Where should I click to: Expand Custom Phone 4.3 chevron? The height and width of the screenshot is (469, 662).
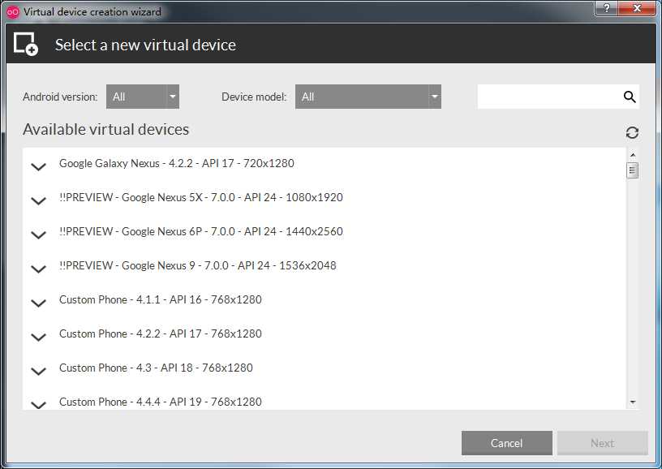tap(38, 371)
